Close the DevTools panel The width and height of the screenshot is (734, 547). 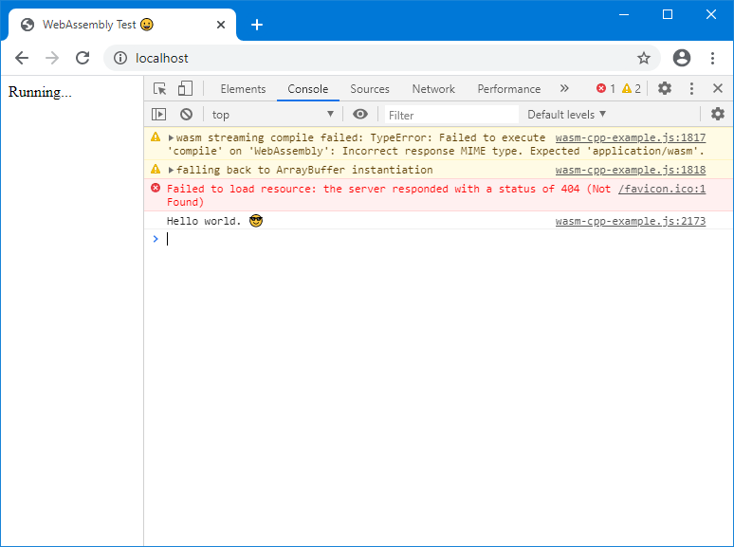pos(718,88)
